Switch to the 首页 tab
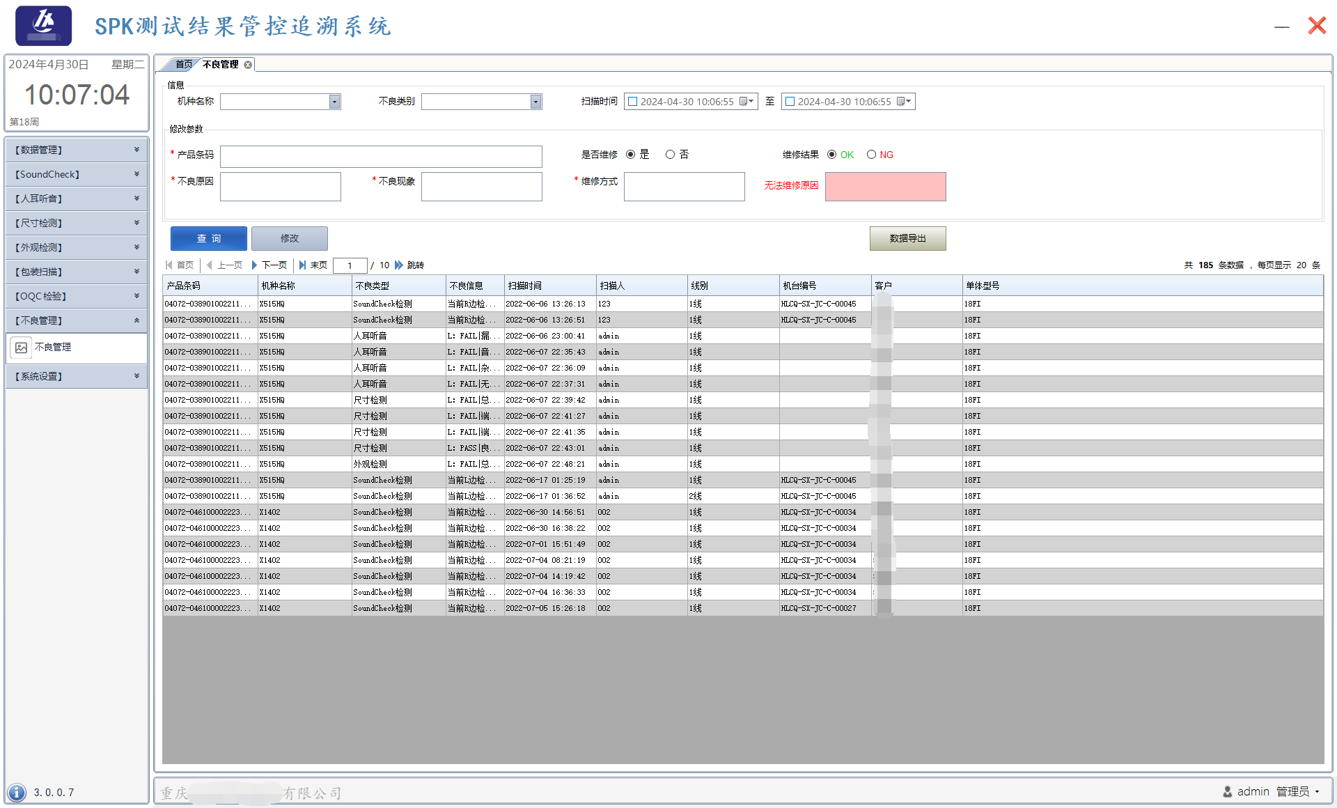This screenshot has height=808, width=1337. pyautogui.click(x=183, y=65)
